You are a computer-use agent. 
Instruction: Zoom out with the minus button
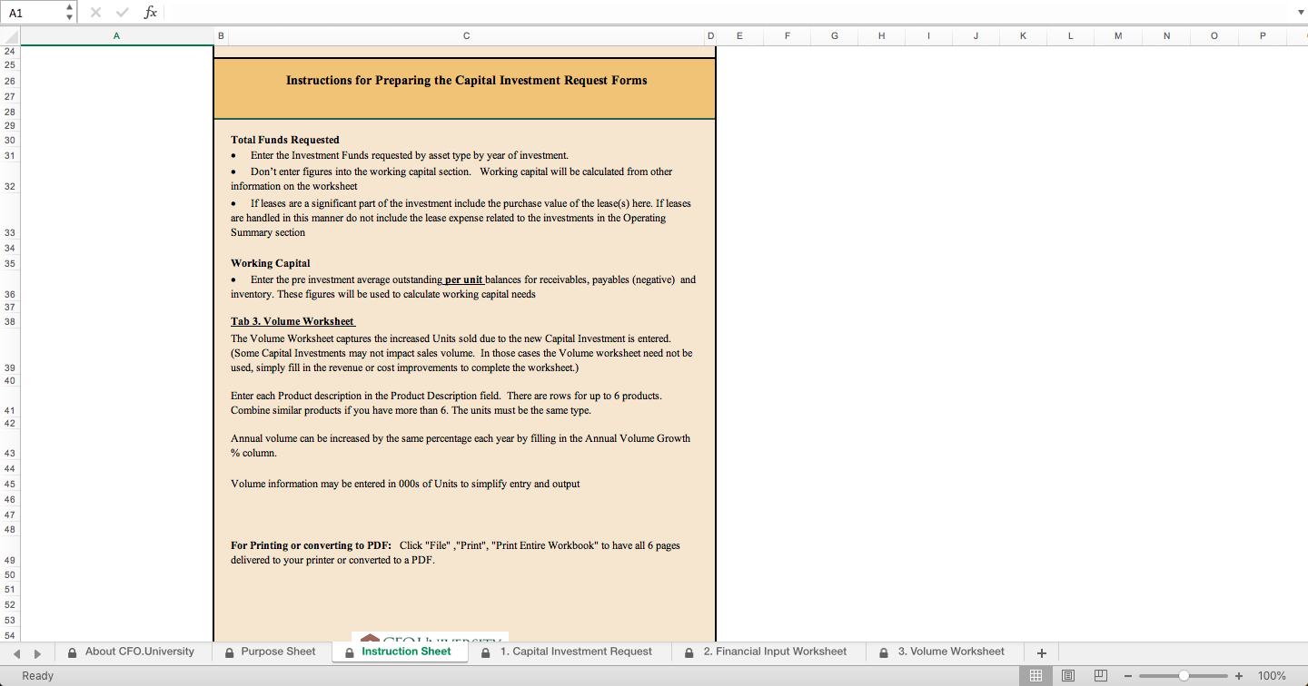(x=1128, y=676)
